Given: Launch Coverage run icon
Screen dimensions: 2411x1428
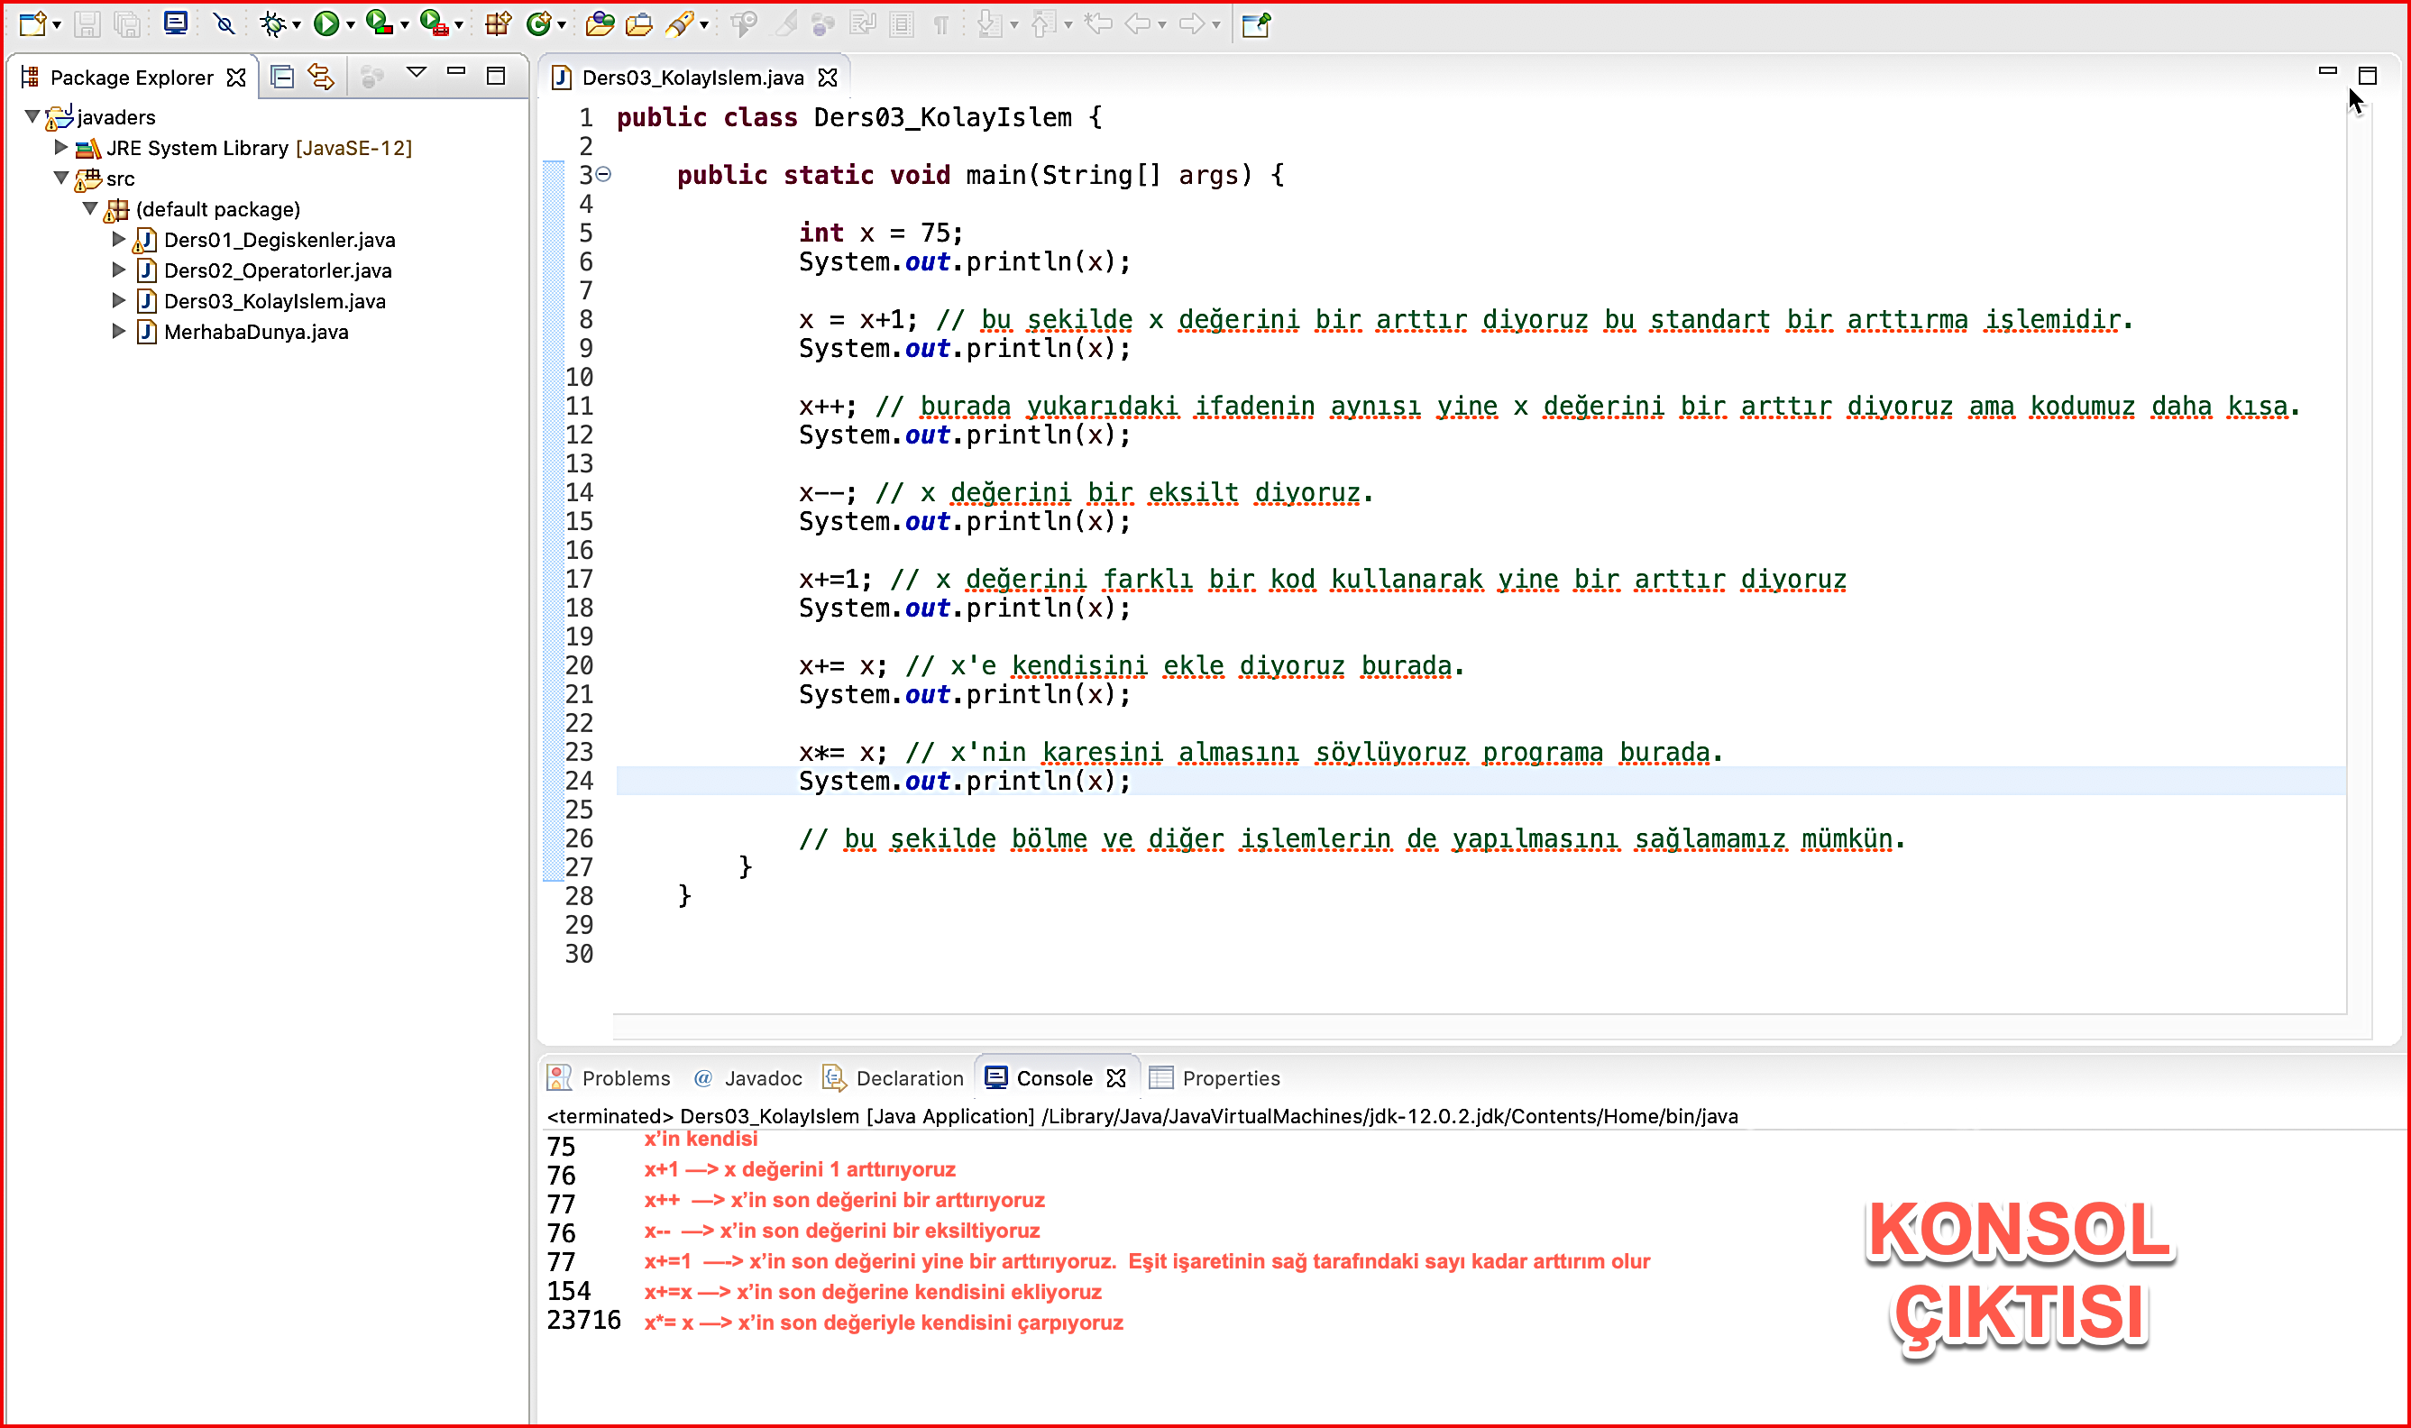Looking at the screenshot, I should point(380,24).
